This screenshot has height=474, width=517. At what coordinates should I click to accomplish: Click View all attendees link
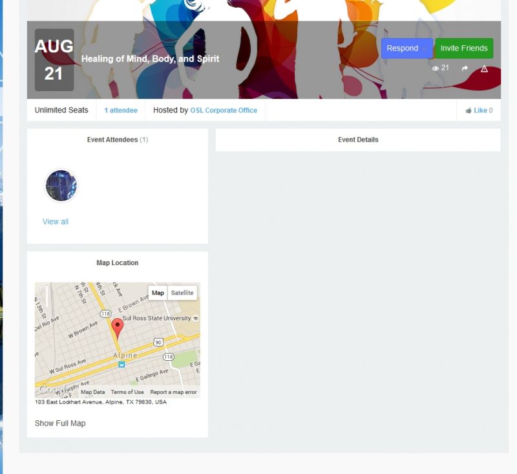pos(56,222)
